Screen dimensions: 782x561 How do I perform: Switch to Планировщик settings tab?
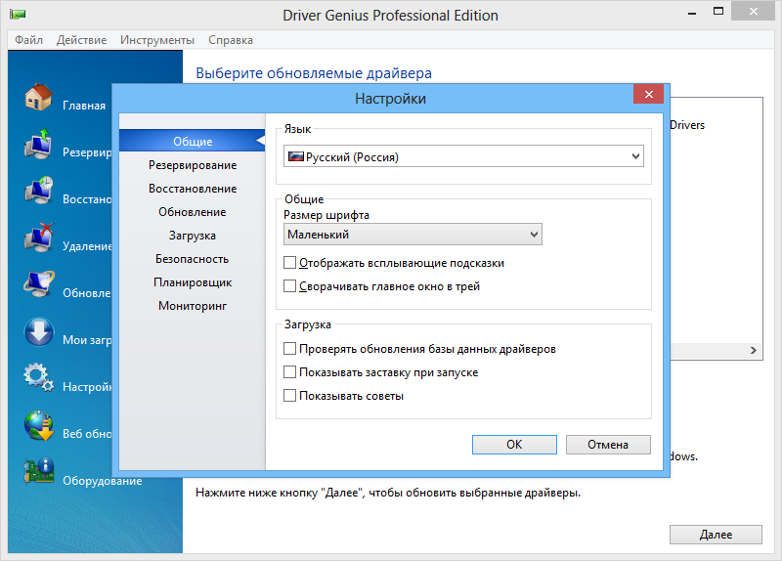[192, 282]
